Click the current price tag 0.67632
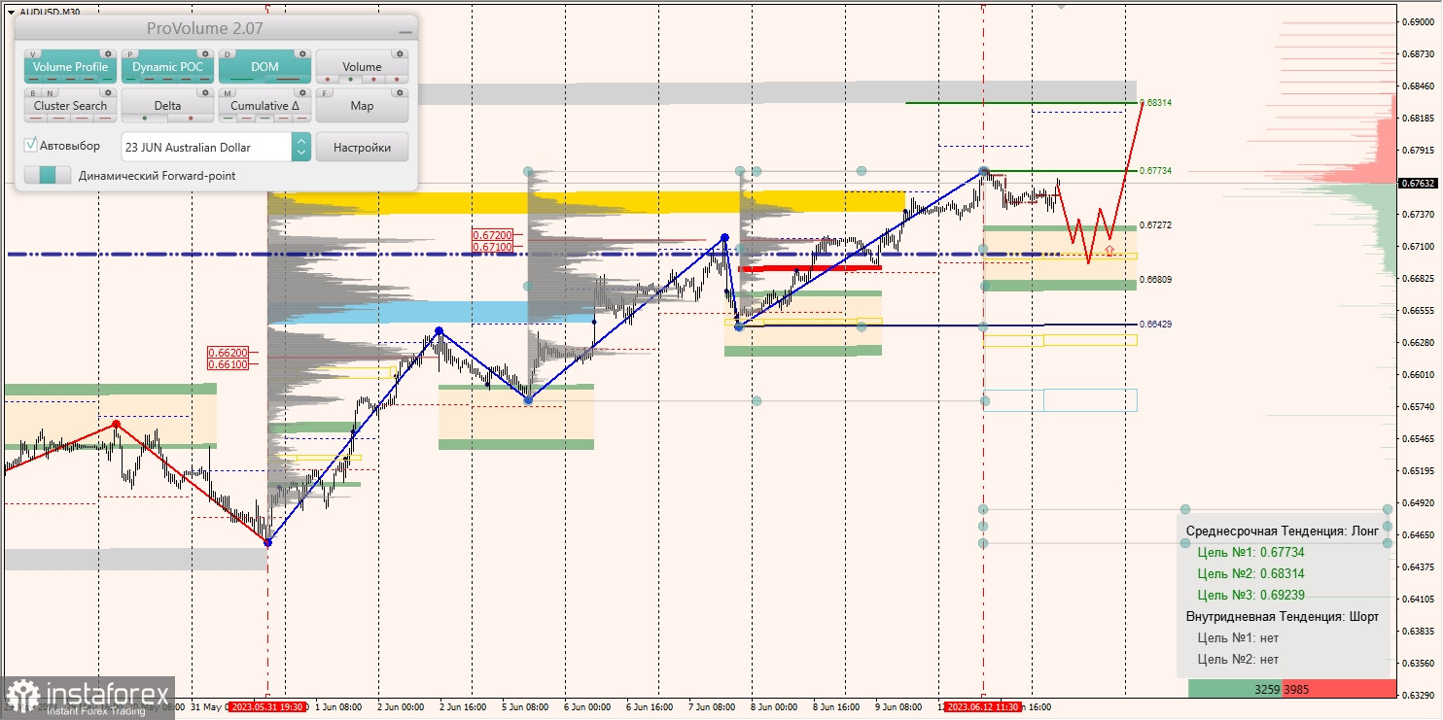 coord(1418,183)
